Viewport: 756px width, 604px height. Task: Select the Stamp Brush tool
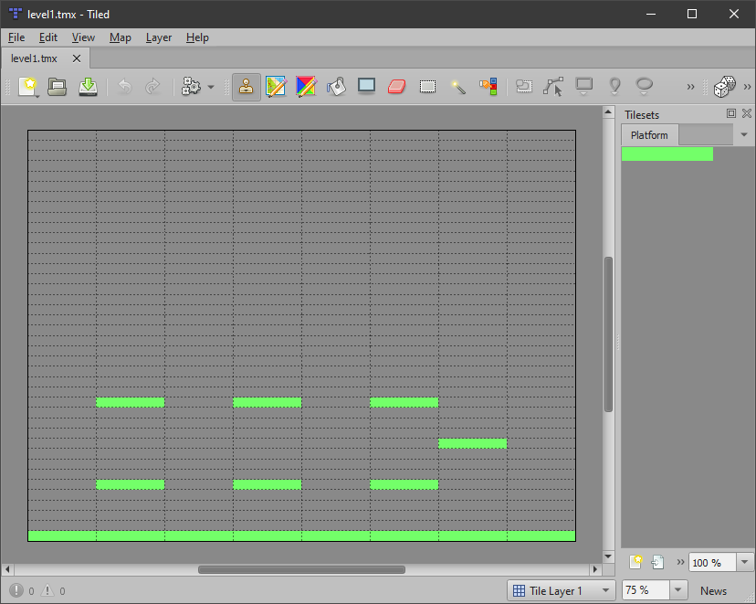(x=246, y=87)
